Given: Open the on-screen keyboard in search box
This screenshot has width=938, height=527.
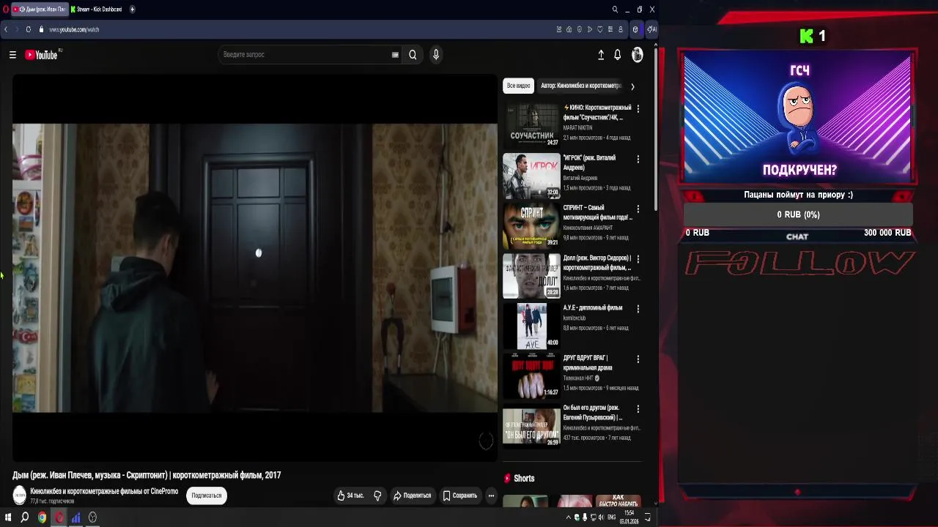Looking at the screenshot, I should [x=395, y=55].
